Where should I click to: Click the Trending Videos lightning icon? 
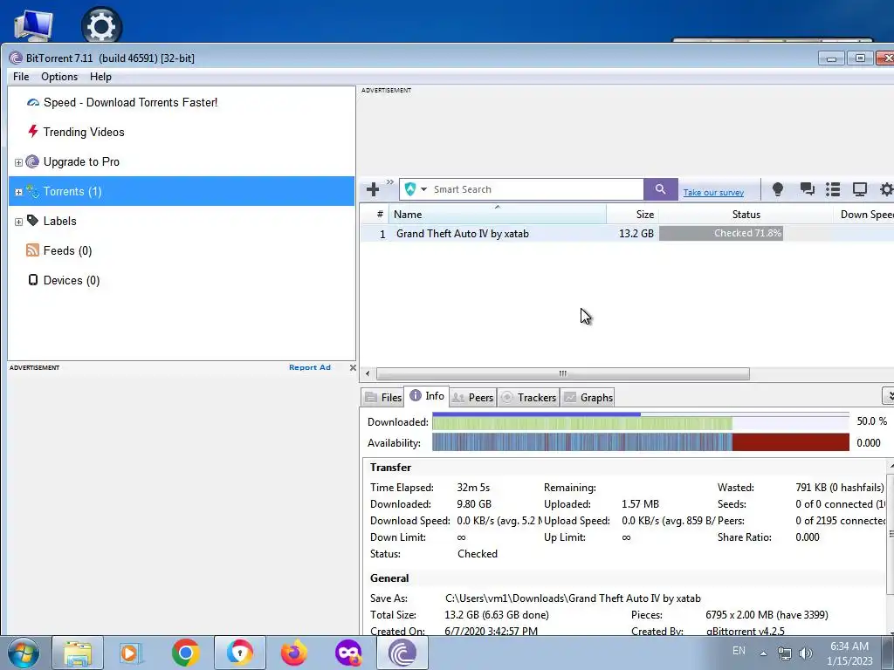point(33,132)
